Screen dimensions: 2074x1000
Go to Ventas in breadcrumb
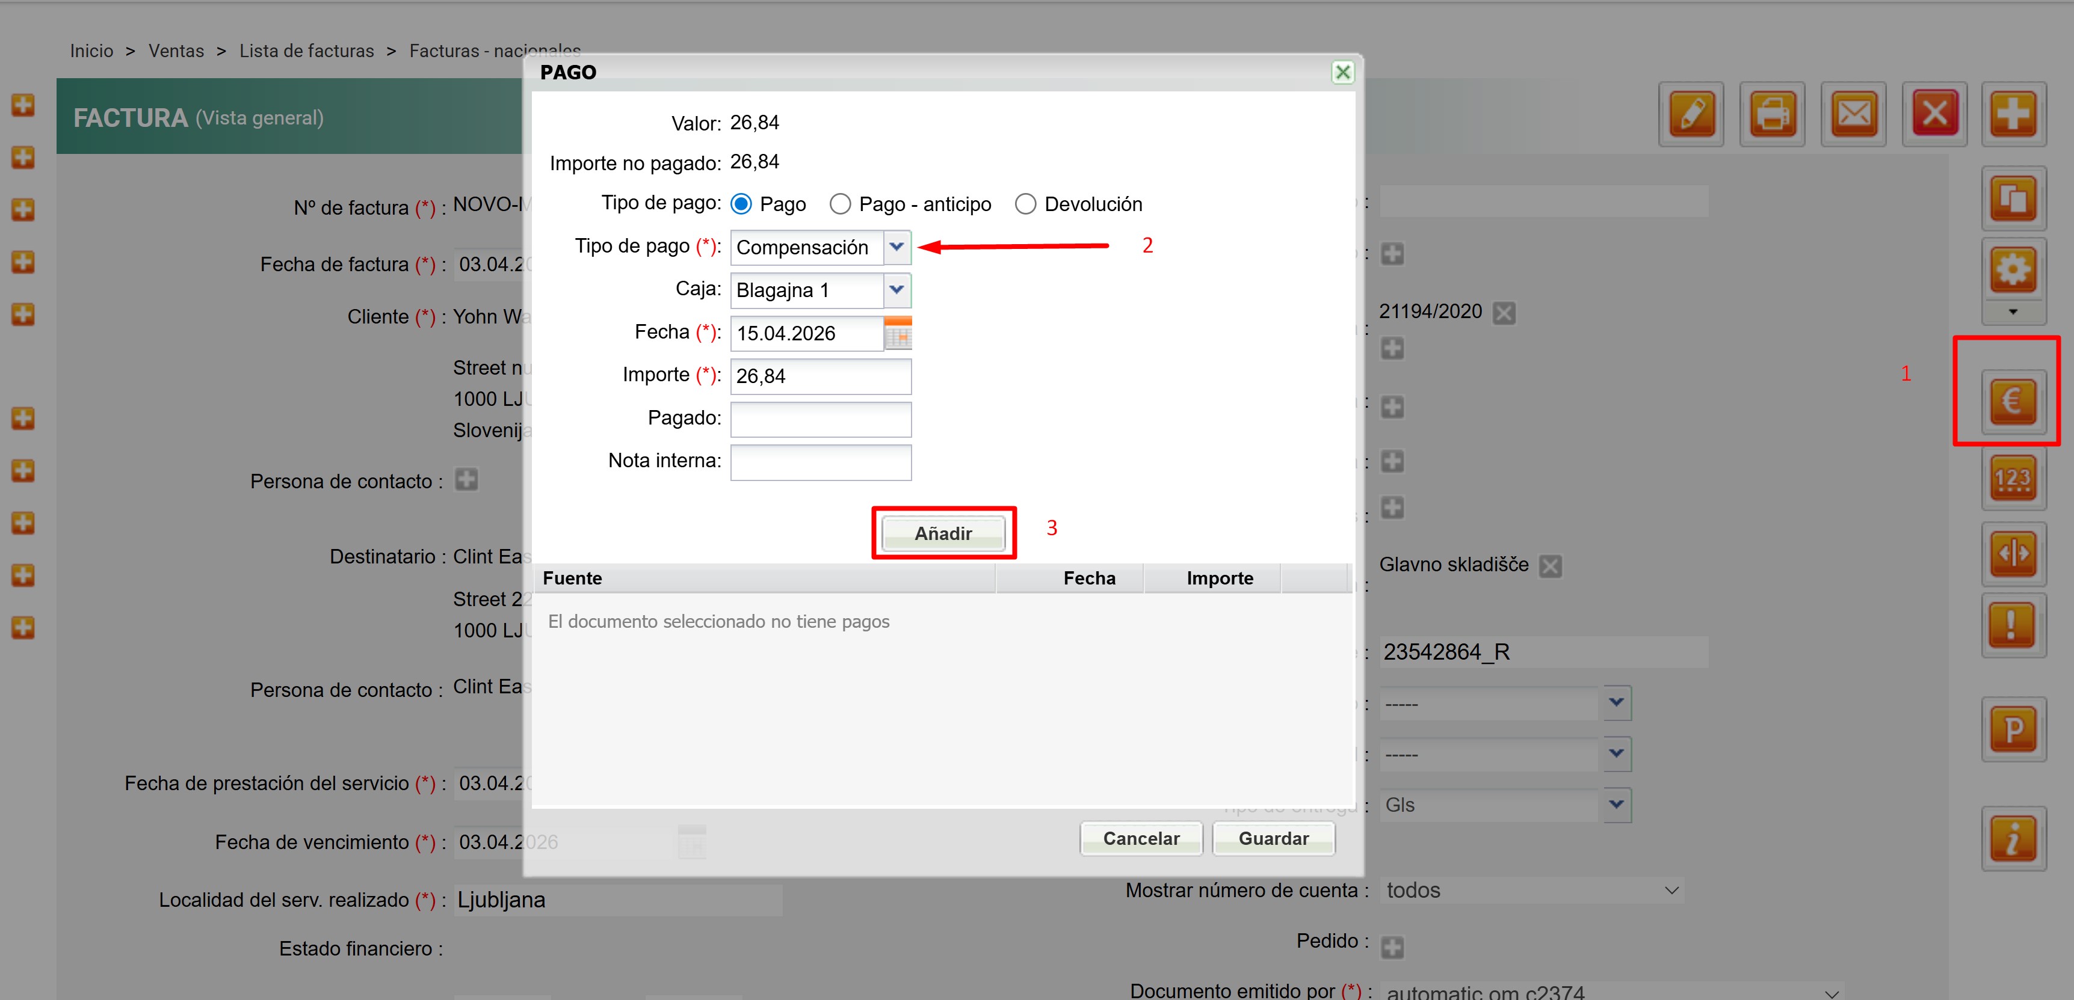pos(176,51)
